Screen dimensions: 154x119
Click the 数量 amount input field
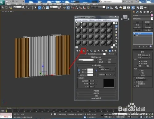(145, 55)
